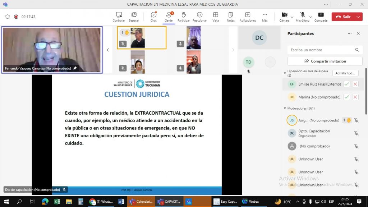Click the TD participant avatar
The width and height of the screenshot is (368, 207).
249,62
